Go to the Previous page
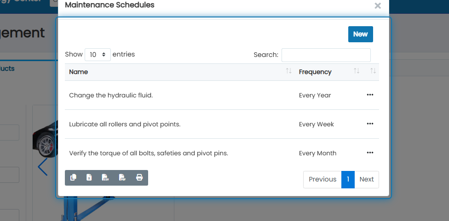 coord(322,180)
